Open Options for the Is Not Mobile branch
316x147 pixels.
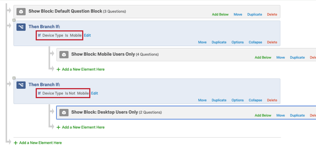click(x=238, y=100)
